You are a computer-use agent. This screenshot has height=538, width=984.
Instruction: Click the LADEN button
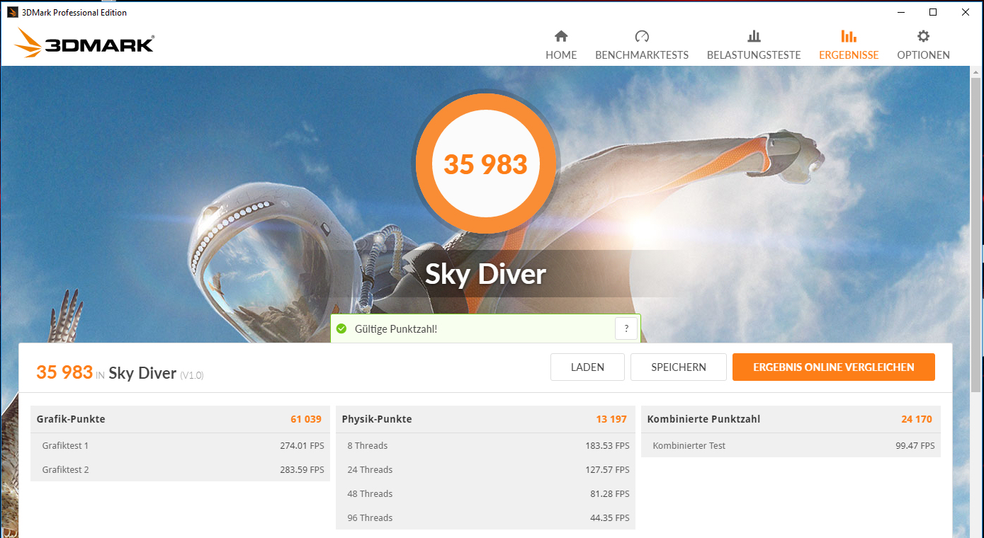click(587, 367)
